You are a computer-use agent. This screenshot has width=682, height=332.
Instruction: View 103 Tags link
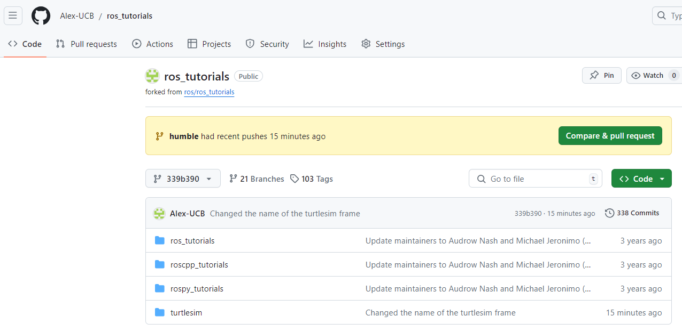click(x=312, y=179)
